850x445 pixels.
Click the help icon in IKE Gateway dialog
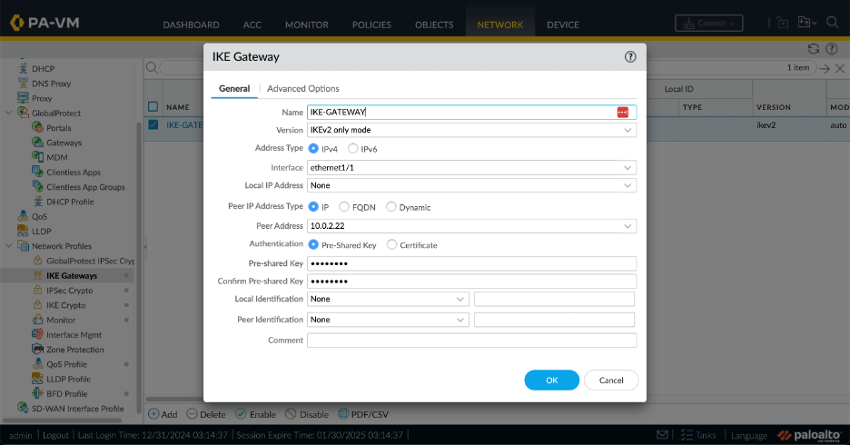click(630, 56)
